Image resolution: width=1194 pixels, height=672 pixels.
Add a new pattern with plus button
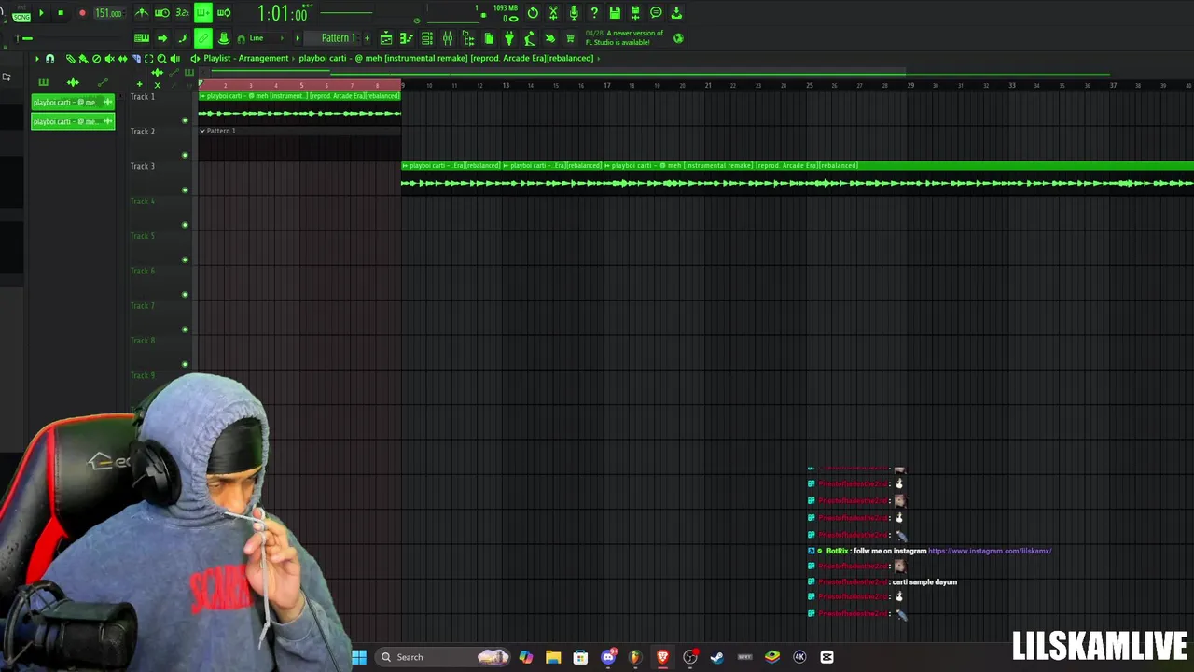(367, 38)
